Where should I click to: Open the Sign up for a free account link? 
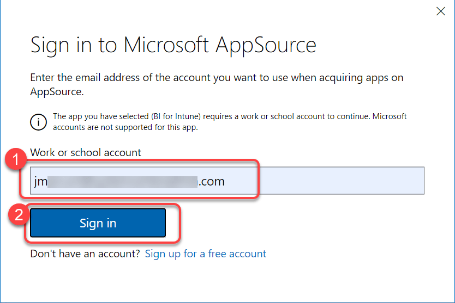coord(206,253)
